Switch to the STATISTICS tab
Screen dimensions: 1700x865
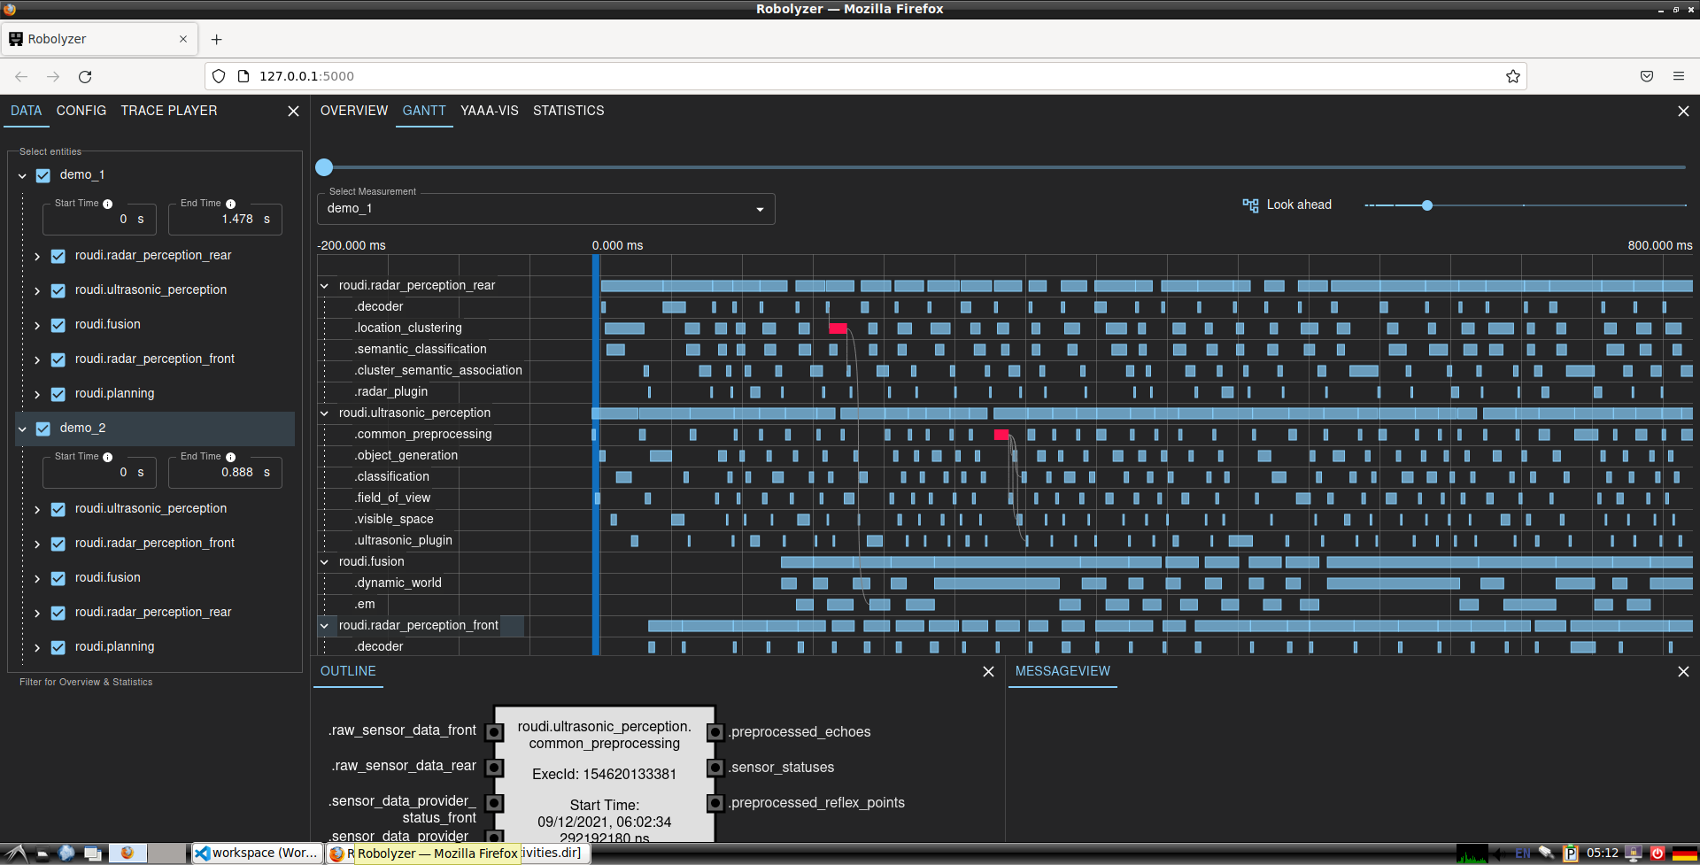568,111
